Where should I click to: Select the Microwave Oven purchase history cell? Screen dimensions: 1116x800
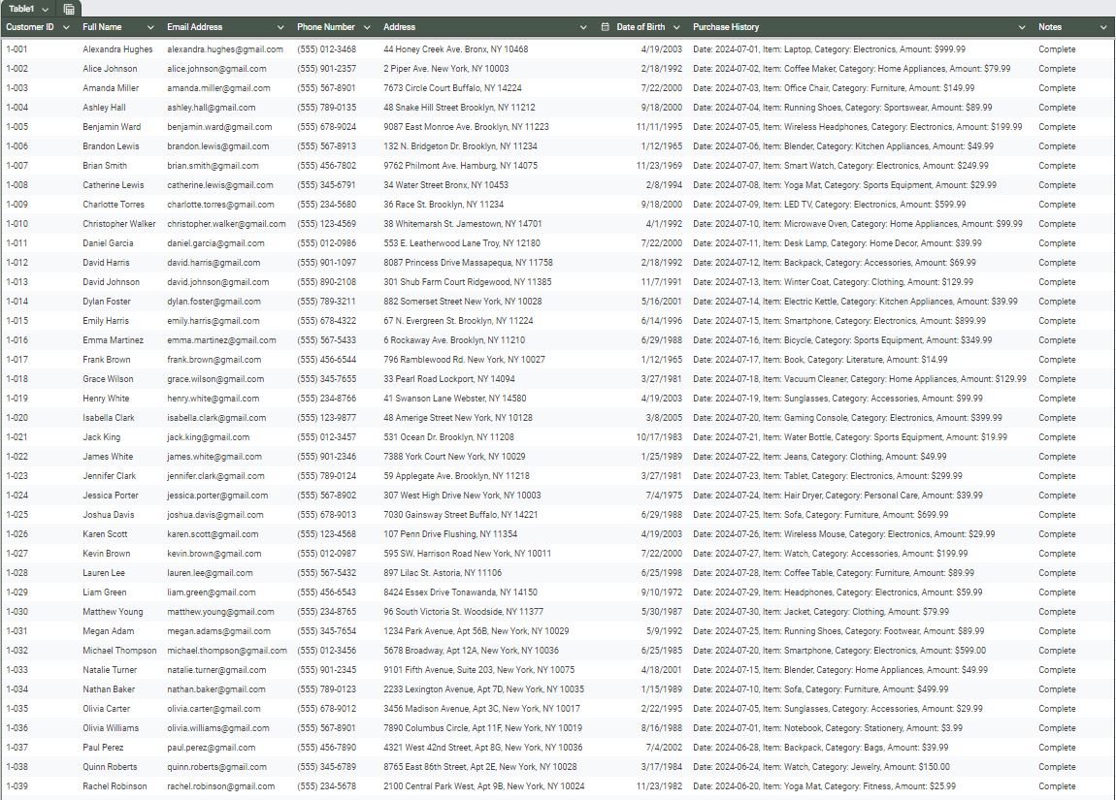tap(858, 224)
